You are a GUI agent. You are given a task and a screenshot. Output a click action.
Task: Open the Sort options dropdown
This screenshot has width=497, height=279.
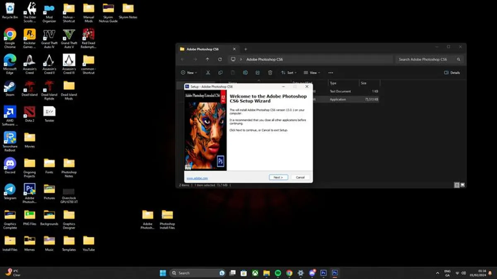pos(289,72)
